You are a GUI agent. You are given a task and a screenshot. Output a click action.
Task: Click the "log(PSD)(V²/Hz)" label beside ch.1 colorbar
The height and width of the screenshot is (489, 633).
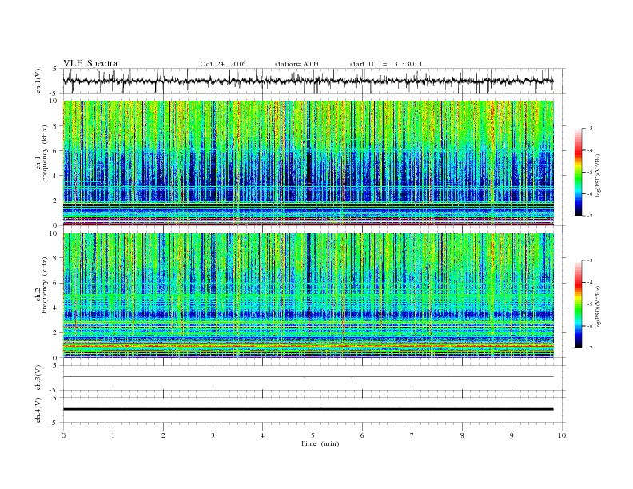(x=598, y=174)
